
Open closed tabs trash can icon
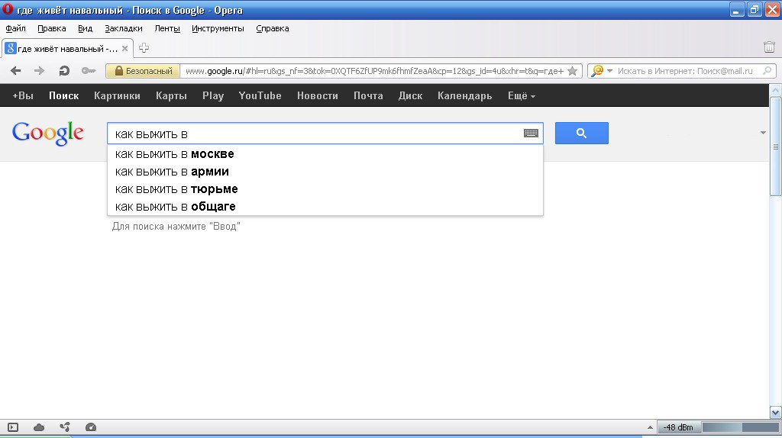click(769, 47)
